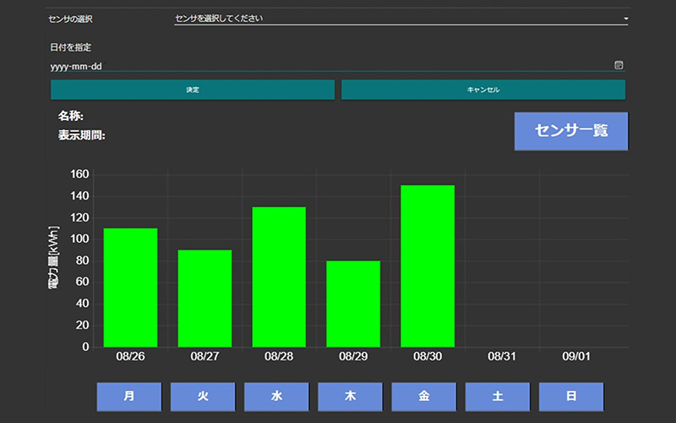676x423 pixels.
Task: Choose the 金 (Friday) day button
Action: [423, 396]
